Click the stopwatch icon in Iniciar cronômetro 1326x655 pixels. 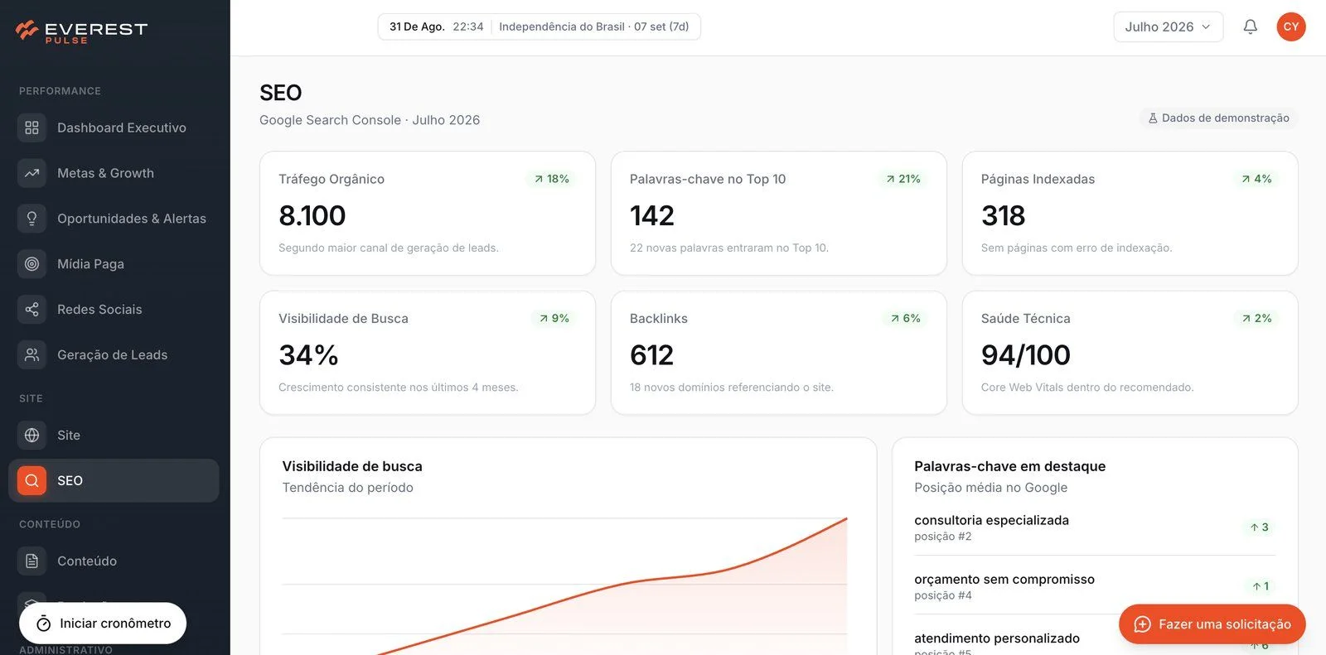coord(44,624)
